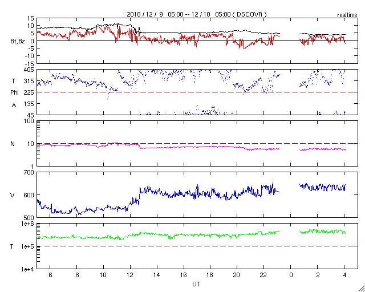Click the "500" tick of the V panel
The height and width of the screenshot is (292, 365).
(x=29, y=218)
